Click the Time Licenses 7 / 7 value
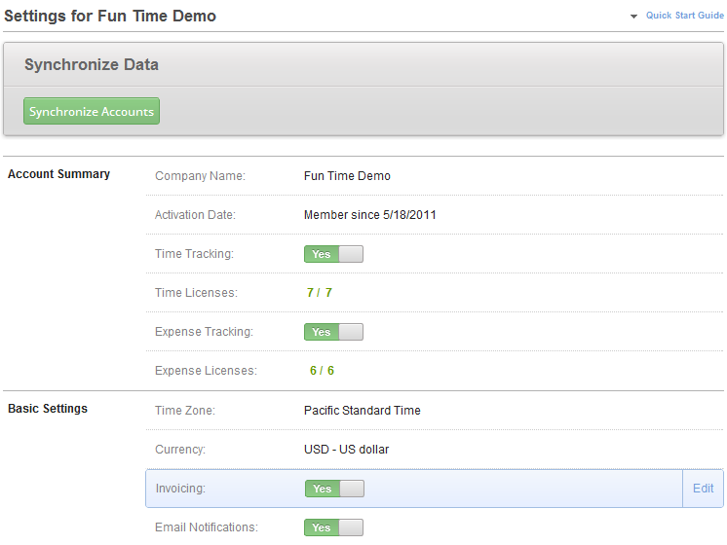Screen dimensions: 727x545 pos(320,293)
